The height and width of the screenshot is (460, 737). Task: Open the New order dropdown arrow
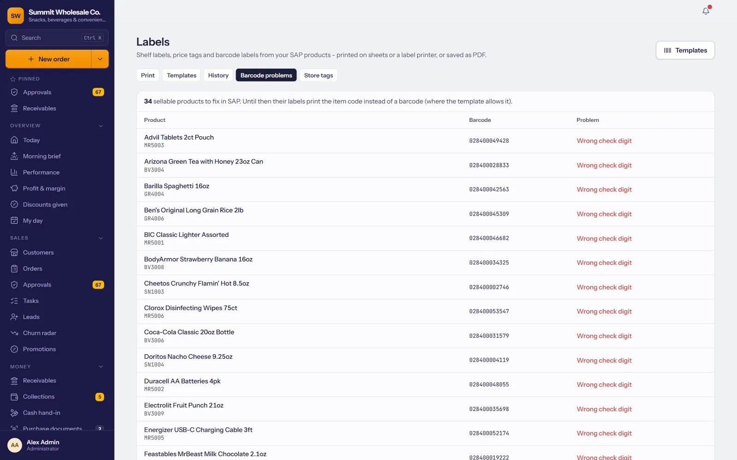[100, 59]
